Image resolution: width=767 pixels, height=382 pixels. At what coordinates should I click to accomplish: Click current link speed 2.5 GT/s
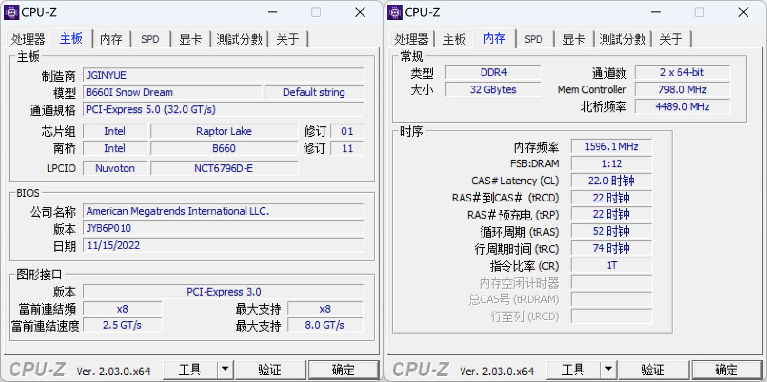coord(122,325)
